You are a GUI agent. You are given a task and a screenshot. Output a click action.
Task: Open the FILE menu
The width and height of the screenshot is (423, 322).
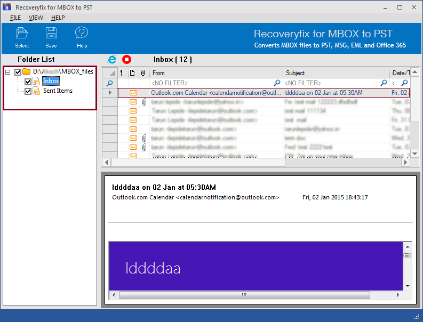click(15, 18)
